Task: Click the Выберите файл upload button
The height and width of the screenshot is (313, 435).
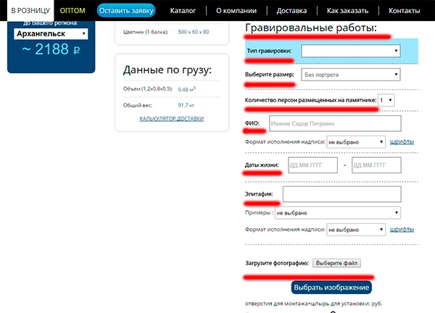Action: coord(338,262)
